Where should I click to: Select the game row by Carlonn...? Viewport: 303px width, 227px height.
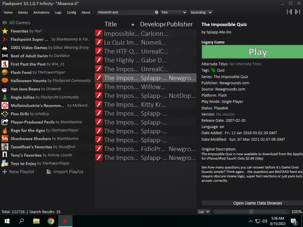pos(146,34)
